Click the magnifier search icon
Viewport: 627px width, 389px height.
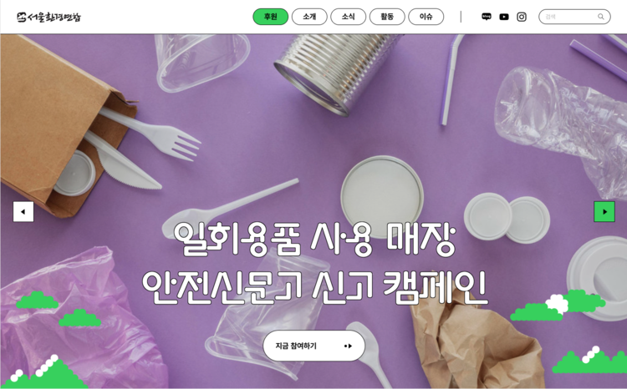[x=600, y=17]
